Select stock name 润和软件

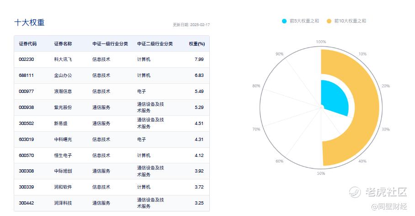(63, 187)
